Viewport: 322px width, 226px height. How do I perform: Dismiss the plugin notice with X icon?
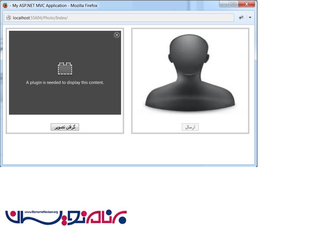117,35
